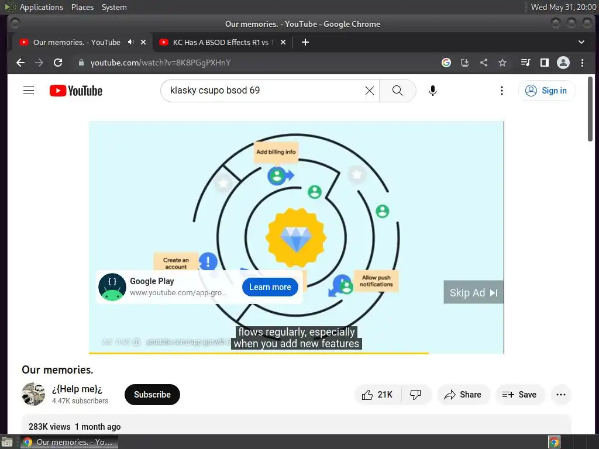This screenshot has height=449, width=599.
Task: Go back using the browser back arrow
Action: coord(20,63)
